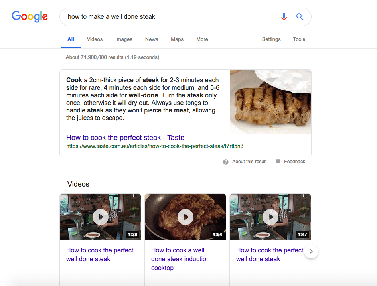Select the News tab
The width and height of the screenshot is (377, 286).
pos(152,39)
